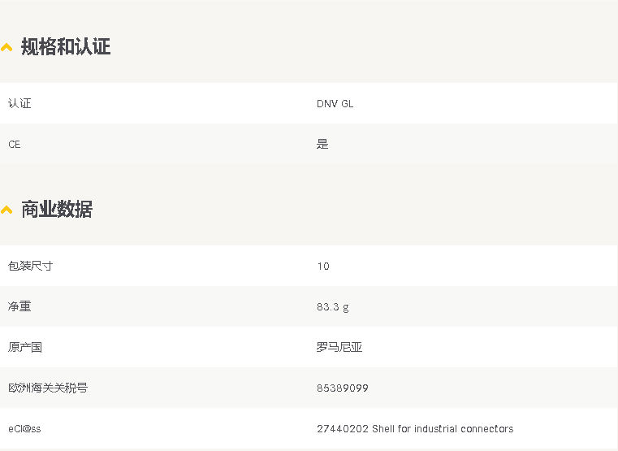Click the 包装尺寸 row label
The image size is (618, 451).
click(x=30, y=266)
